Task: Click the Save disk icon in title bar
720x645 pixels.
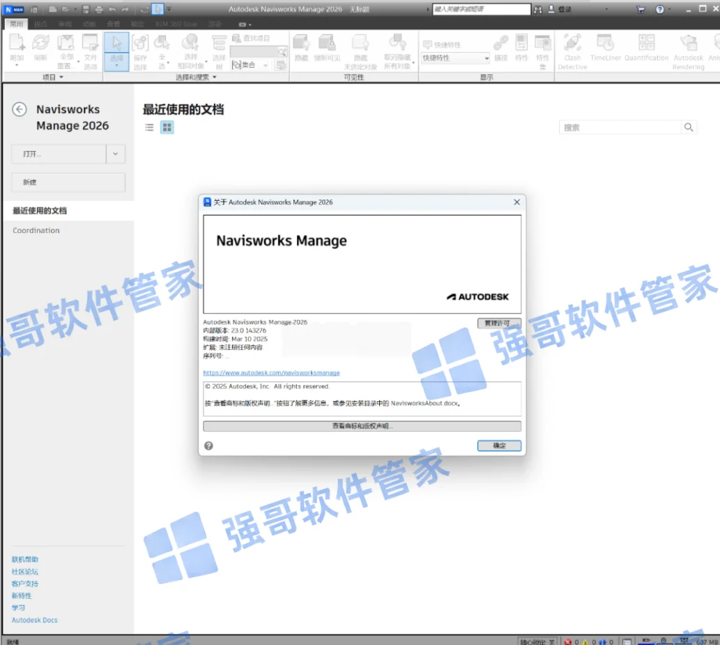Action: [x=86, y=9]
